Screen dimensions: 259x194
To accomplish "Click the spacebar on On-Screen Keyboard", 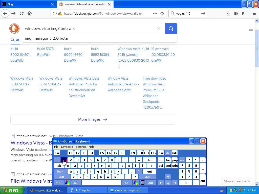I will [x=102, y=183].
